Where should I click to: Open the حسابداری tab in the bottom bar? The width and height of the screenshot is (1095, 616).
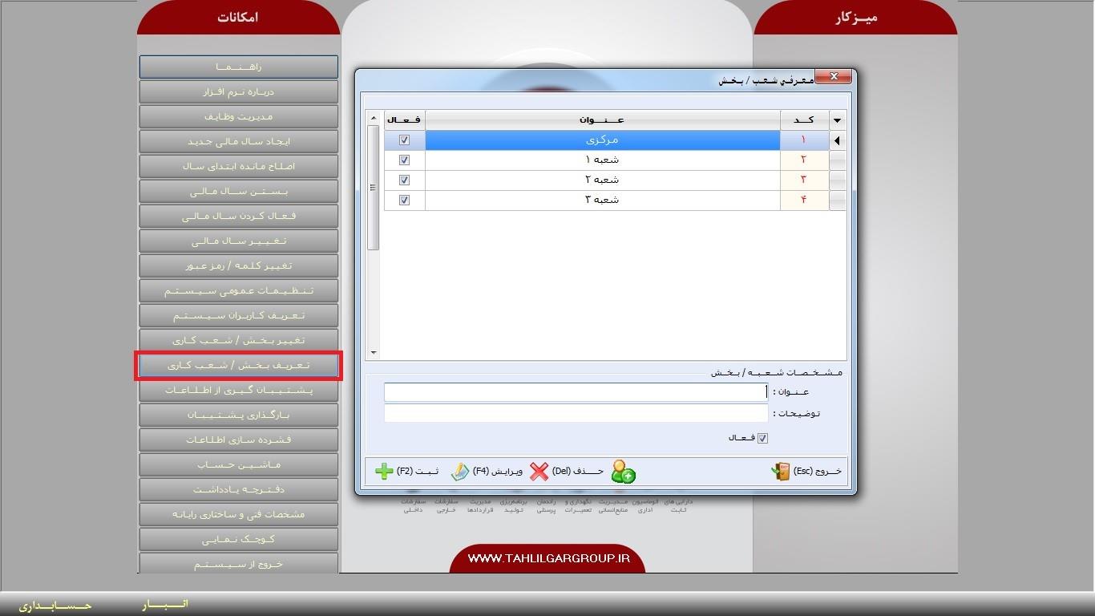click(55, 606)
